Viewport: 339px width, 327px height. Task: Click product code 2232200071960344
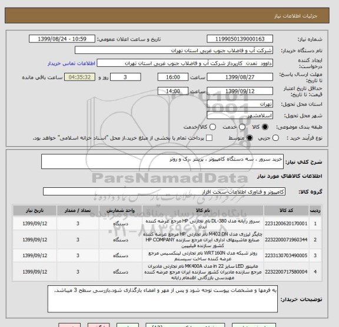[286, 240]
